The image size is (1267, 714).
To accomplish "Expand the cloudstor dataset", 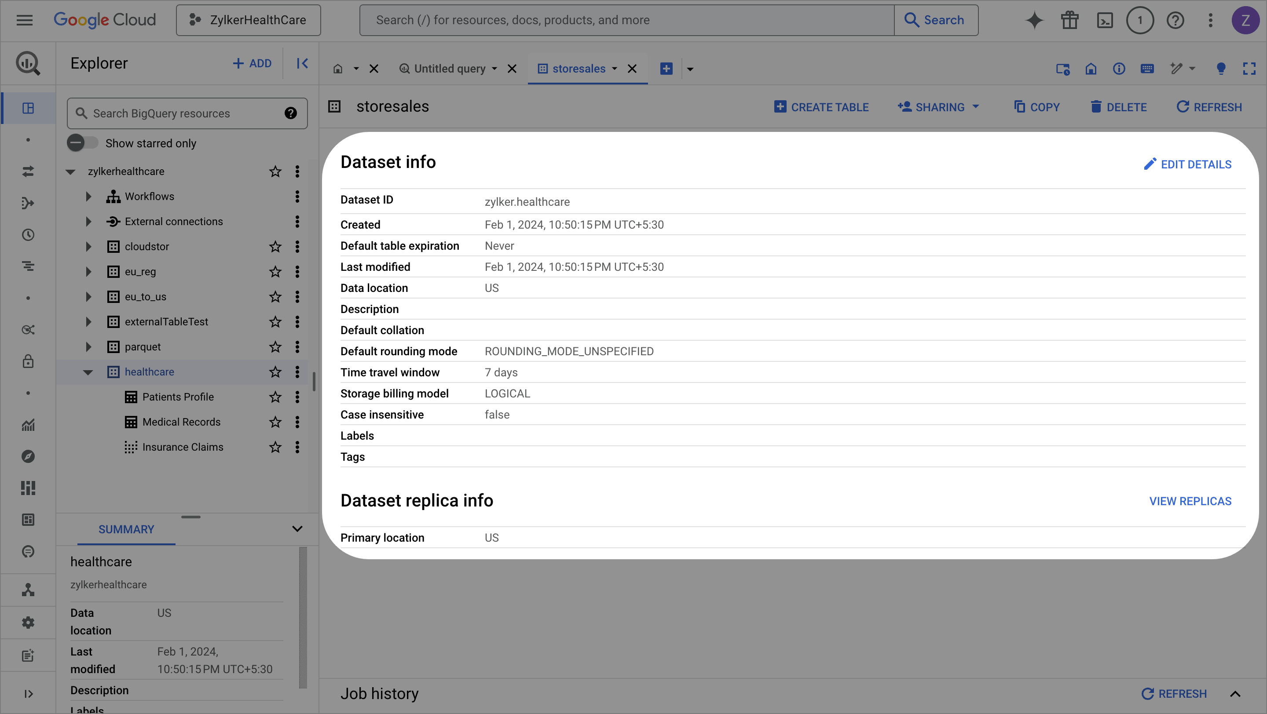I will coord(88,247).
